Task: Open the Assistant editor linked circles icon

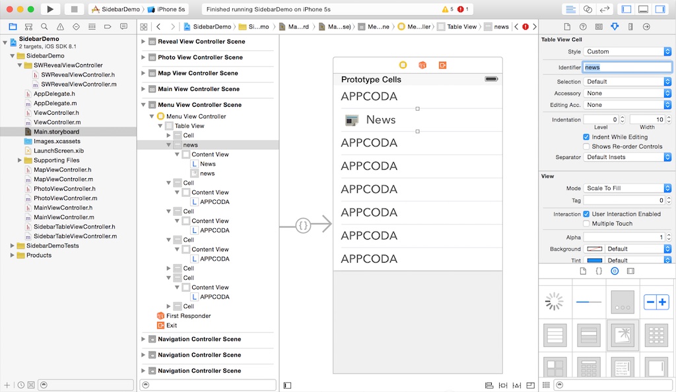Action: click(x=588, y=9)
